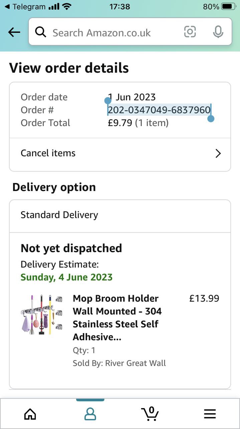Go to Home tab icon

tap(30, 414)
